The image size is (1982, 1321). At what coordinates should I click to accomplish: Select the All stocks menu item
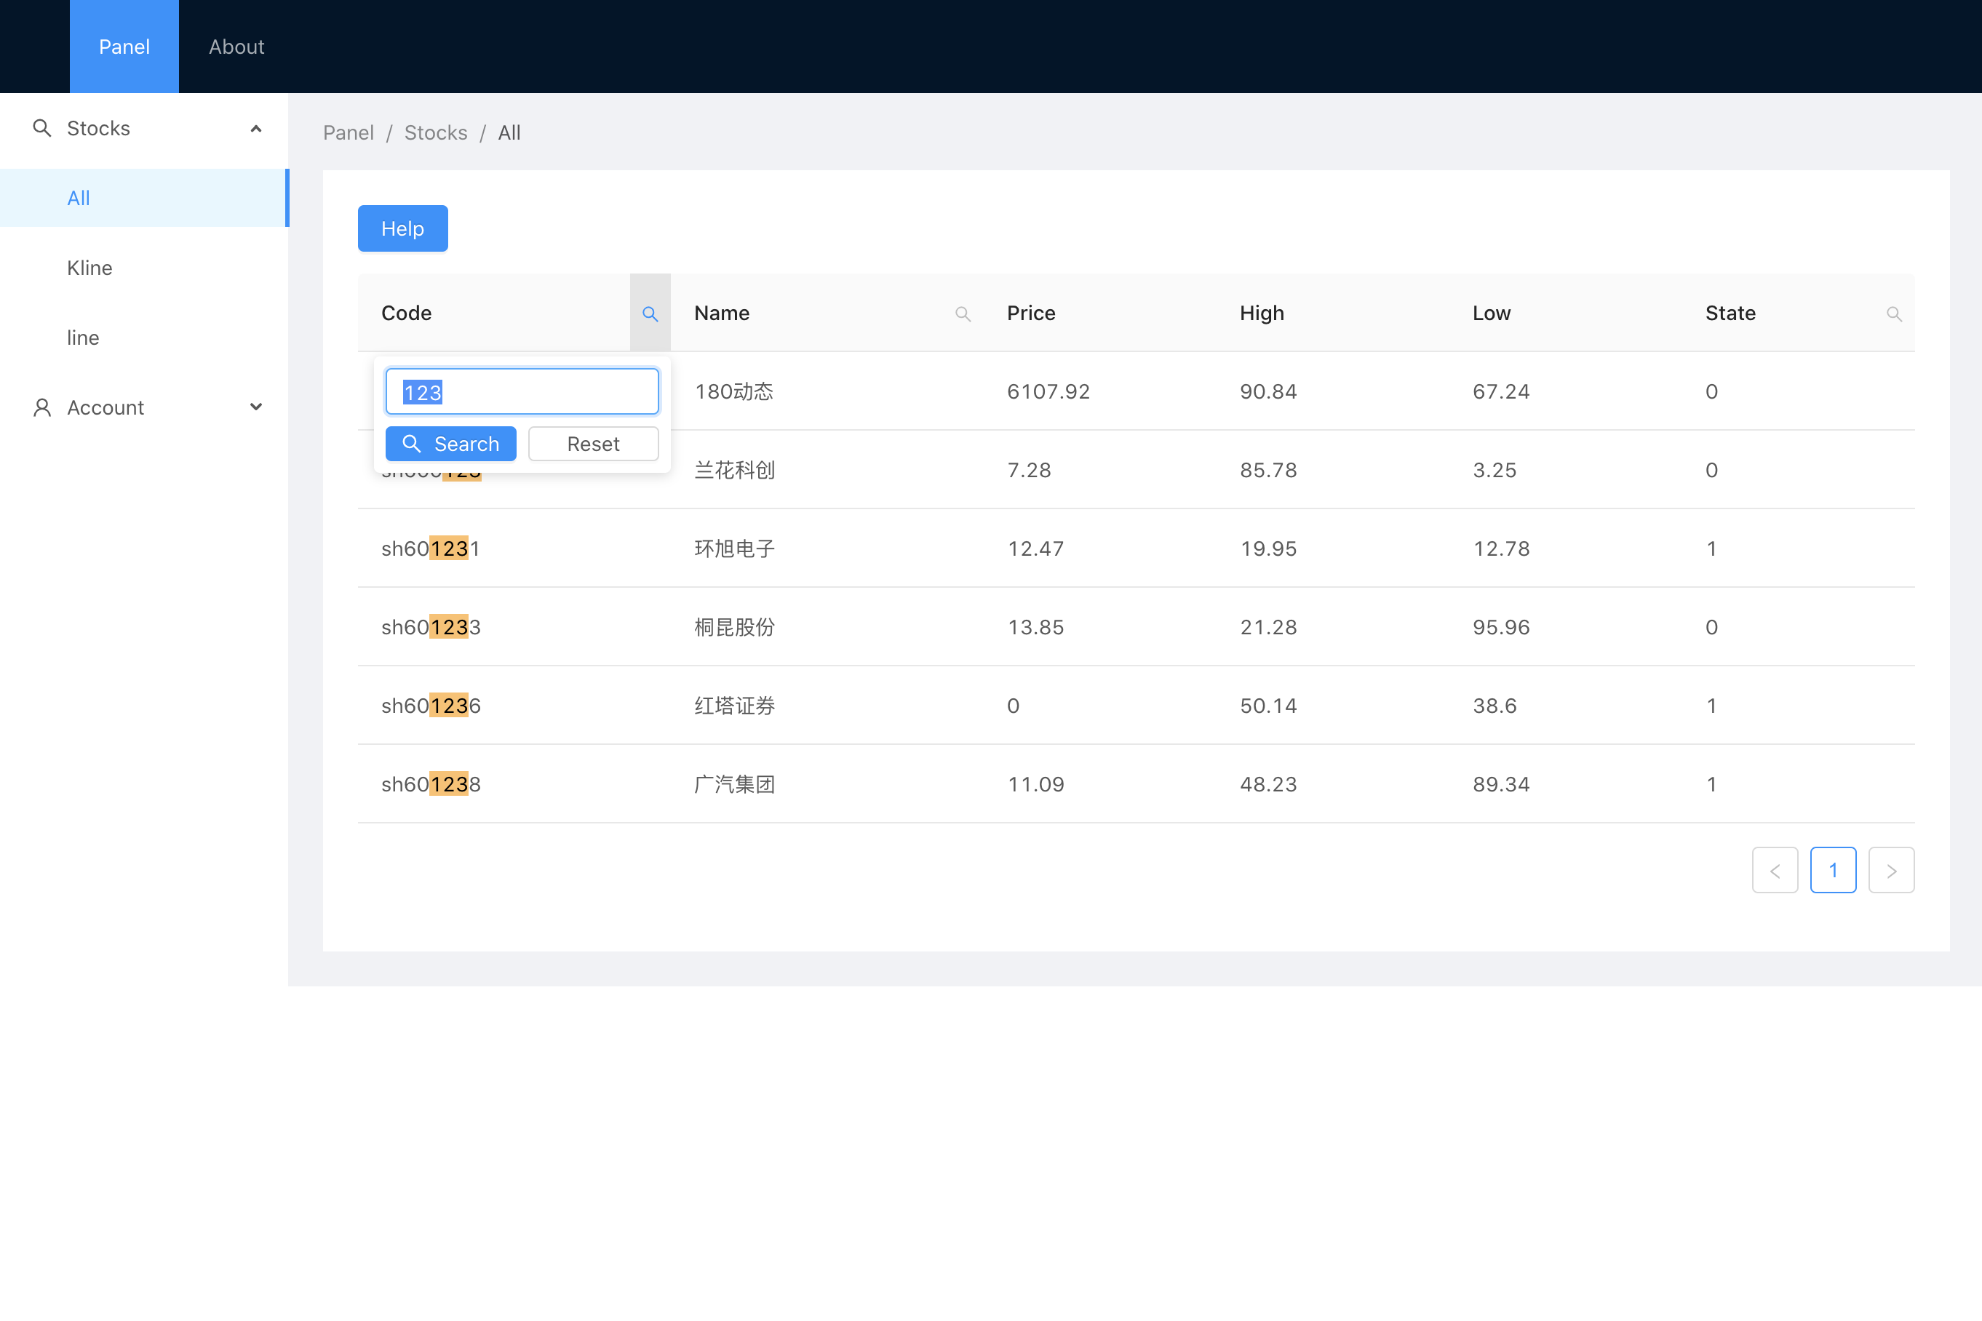pyautogui.click(x=79, y=198)
